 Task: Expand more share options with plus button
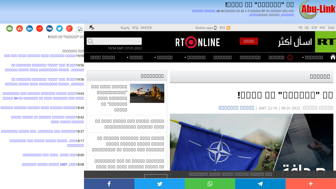tap(311, 184)
